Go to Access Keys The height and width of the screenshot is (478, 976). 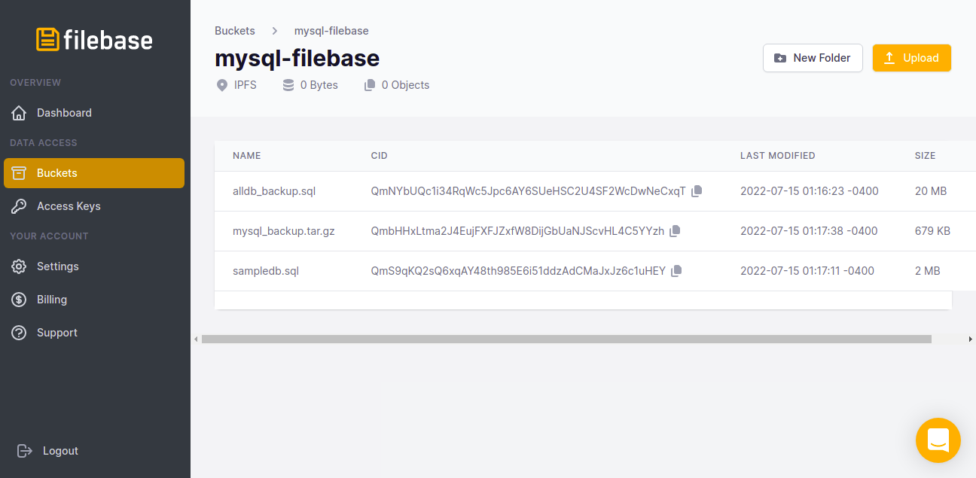point(94,206)
